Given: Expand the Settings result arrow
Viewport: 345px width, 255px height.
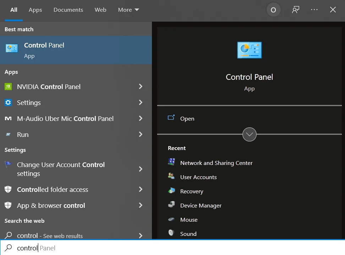Looking at the screenshot, I should (x=141, y=102).
